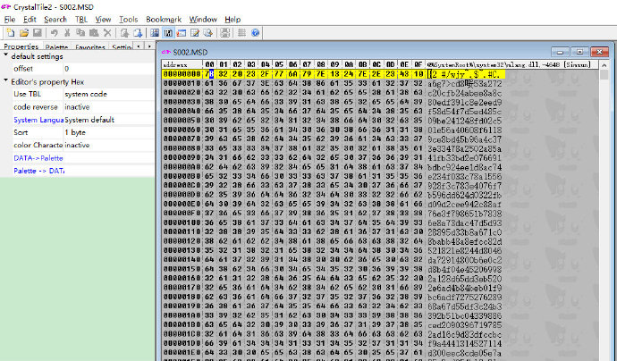Change the Sort 1 byte value
The image size is (617, 361).
(x=108, y=132)
